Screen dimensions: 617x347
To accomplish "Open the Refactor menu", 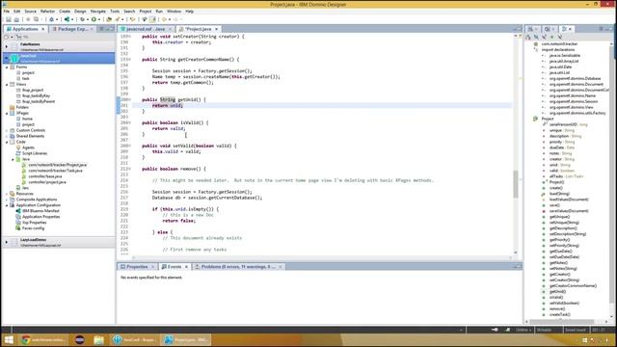I will [x=47, y=12].
